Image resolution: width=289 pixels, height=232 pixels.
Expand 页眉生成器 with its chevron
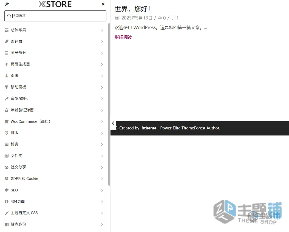[x=102, y=64]
